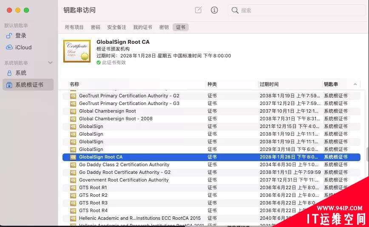Click certificate icon of GTS Root R4
Image resolution: width=369 pixels, height=227 pixels.
pyautogui.click(x=73, y=210)
